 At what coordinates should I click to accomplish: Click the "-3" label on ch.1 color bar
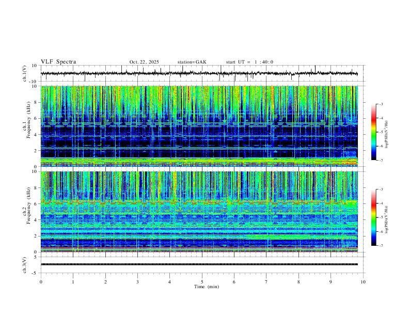381,104
